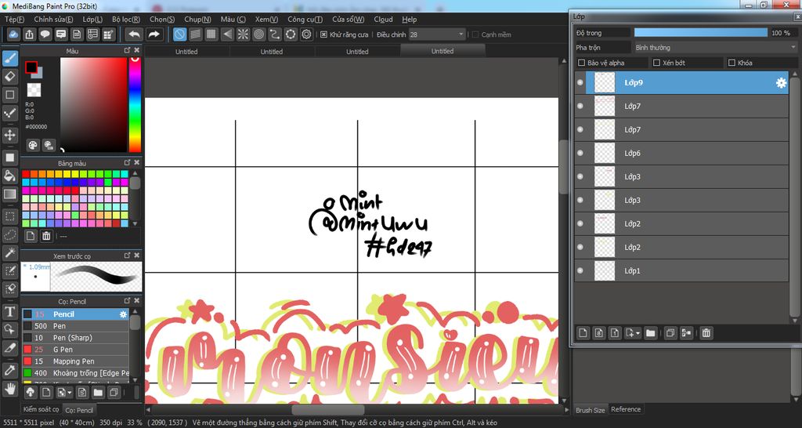The width and height of the screenshot is (802, 428).
Task: Enable radial snap guide
Action: 243,34
